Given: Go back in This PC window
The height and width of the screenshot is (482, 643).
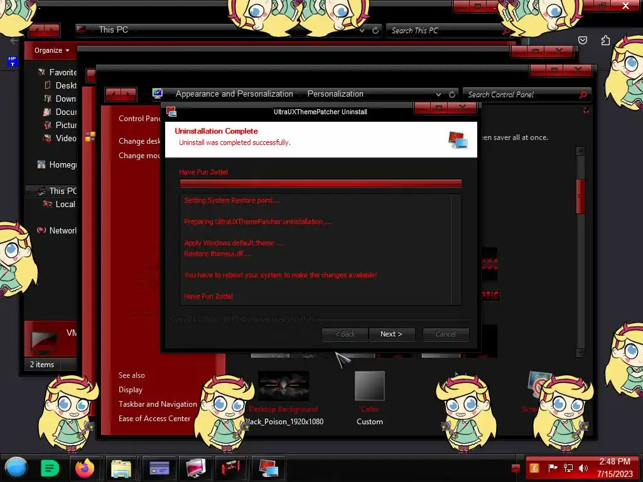Looking at the screenshot, I should point(37,30).
